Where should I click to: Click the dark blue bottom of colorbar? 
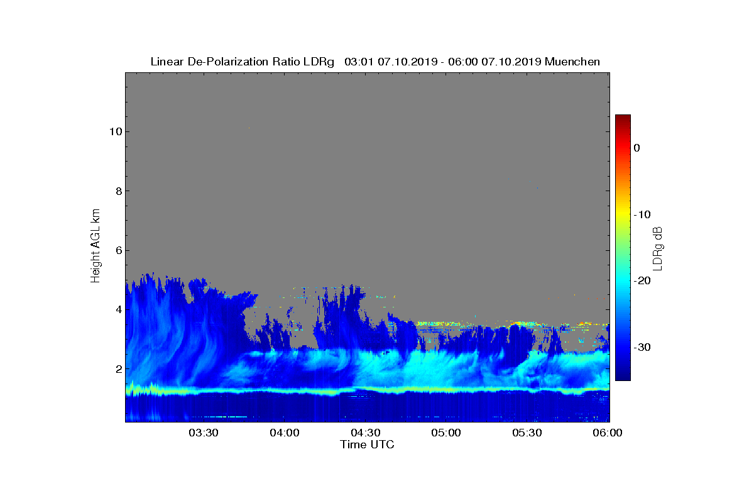(623, 374)
